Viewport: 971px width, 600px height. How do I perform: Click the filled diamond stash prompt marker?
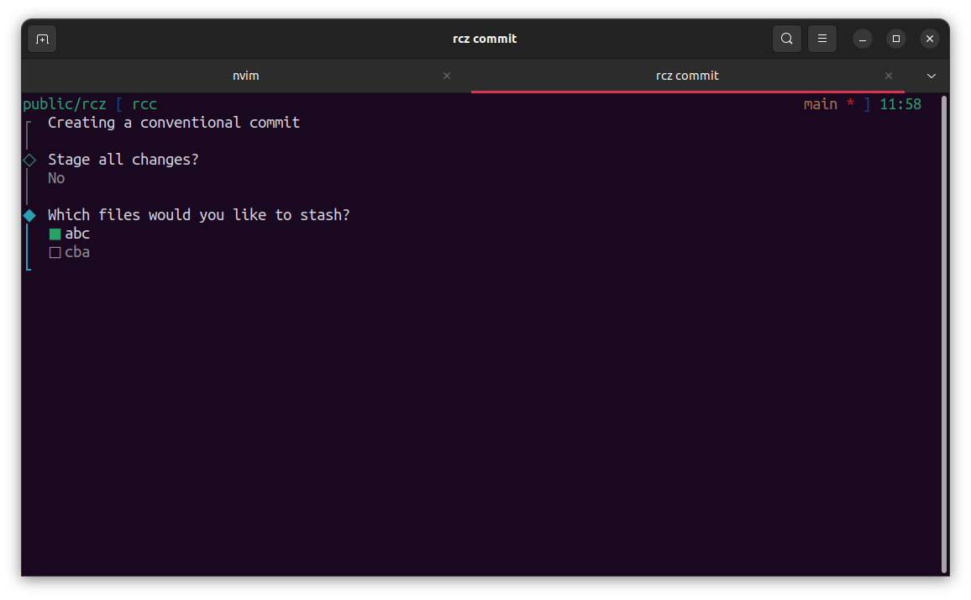click(29, 216)
